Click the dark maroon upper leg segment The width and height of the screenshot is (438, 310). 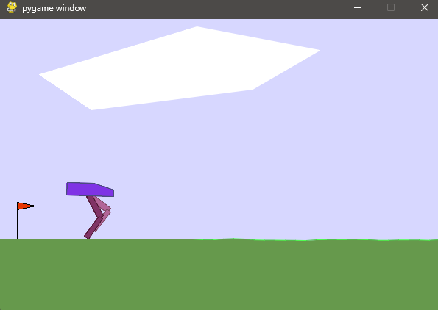[x=94, y=206]
